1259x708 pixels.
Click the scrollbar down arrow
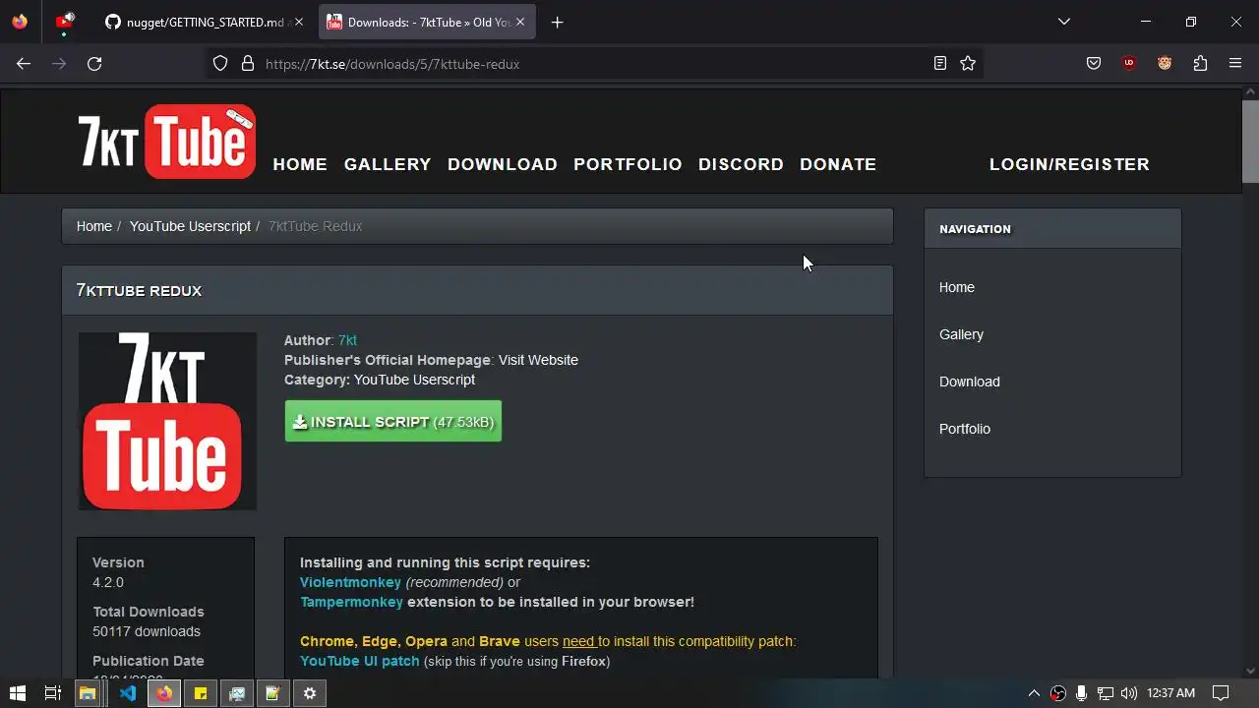coord(1250,671)
